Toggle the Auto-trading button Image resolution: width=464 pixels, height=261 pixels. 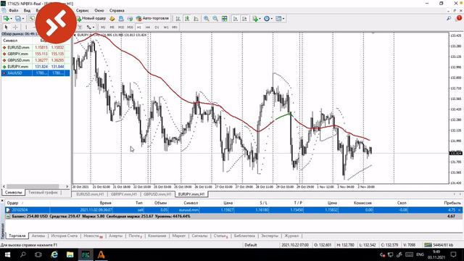(x=153, y=18)
